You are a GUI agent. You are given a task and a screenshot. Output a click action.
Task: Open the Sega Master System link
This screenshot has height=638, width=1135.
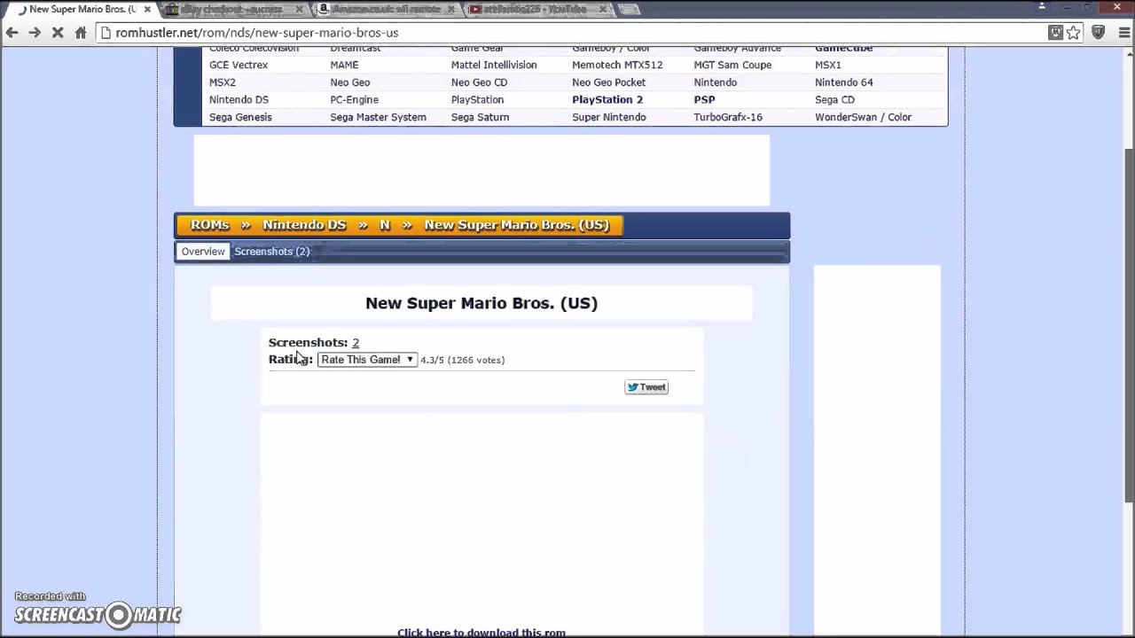point(379,118)
